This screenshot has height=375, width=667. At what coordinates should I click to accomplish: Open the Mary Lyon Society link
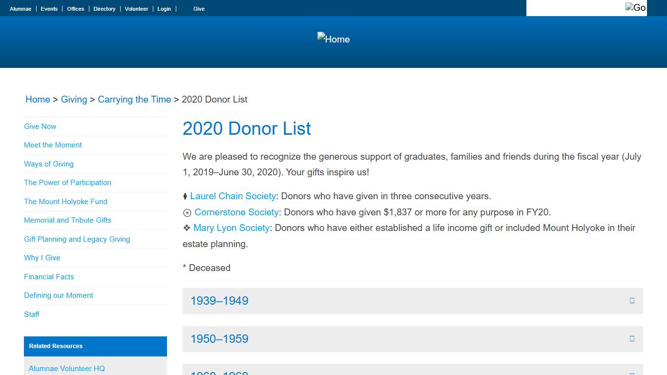(x=231, y=228)
